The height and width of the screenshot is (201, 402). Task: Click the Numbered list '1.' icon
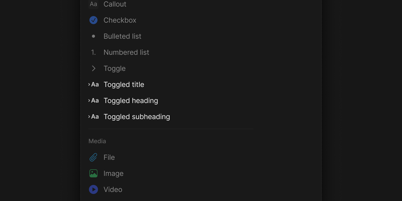coord(93,52)
